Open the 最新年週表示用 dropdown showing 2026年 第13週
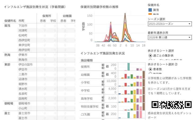The height and width of the screenshot is (120, 195). (170, 38)
